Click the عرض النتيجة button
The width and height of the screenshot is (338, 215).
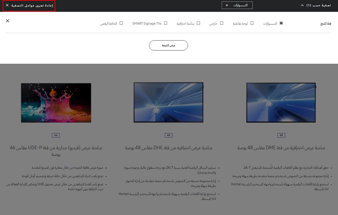click(169, 45)
